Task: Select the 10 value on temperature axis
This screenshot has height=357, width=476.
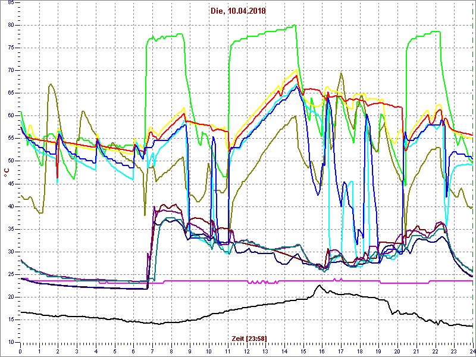Action: 10,343
